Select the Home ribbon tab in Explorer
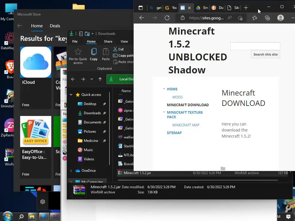295x221 pixels. tap(91, 41)
